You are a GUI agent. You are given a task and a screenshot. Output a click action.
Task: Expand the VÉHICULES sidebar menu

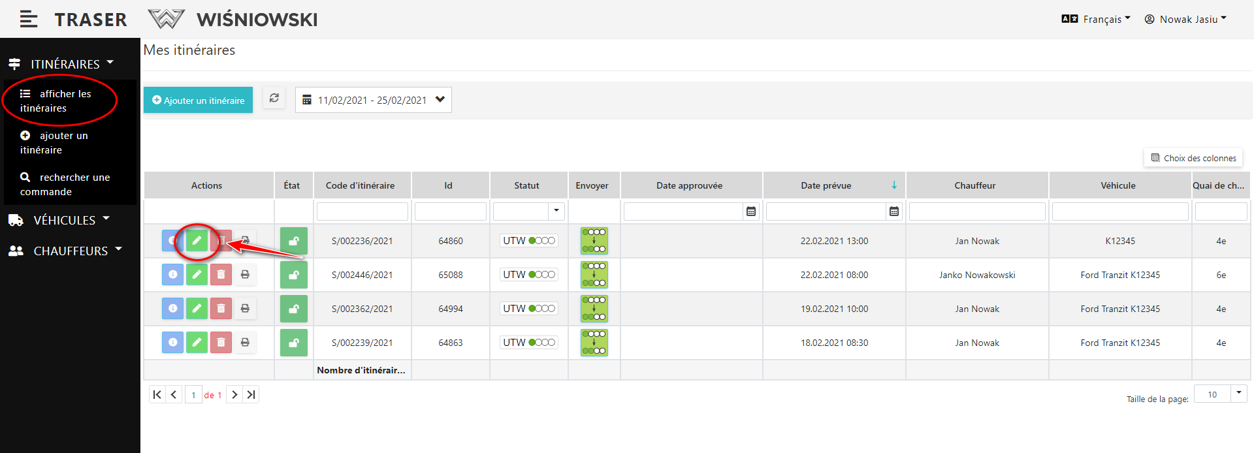(64, 221)
